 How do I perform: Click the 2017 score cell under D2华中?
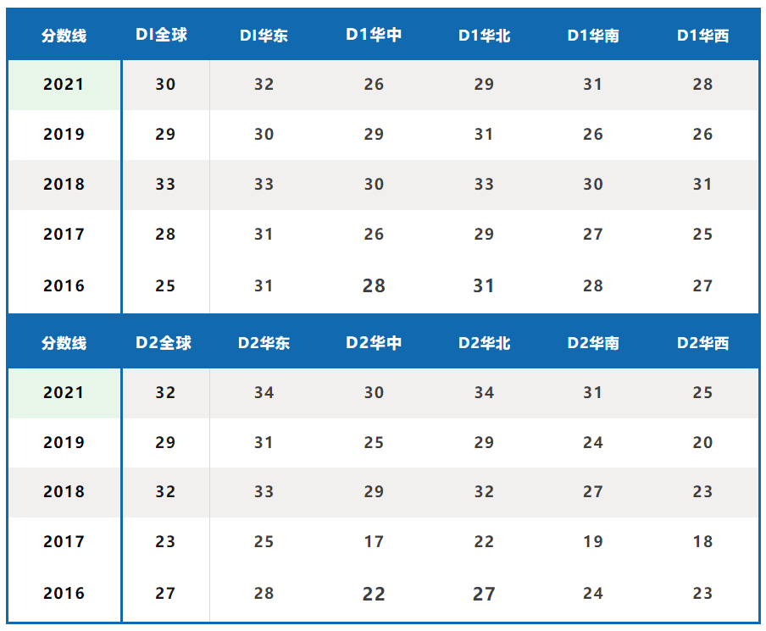(x=374, y=542)
